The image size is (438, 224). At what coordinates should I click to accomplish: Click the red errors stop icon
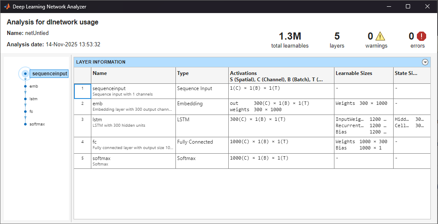[421, 36]
